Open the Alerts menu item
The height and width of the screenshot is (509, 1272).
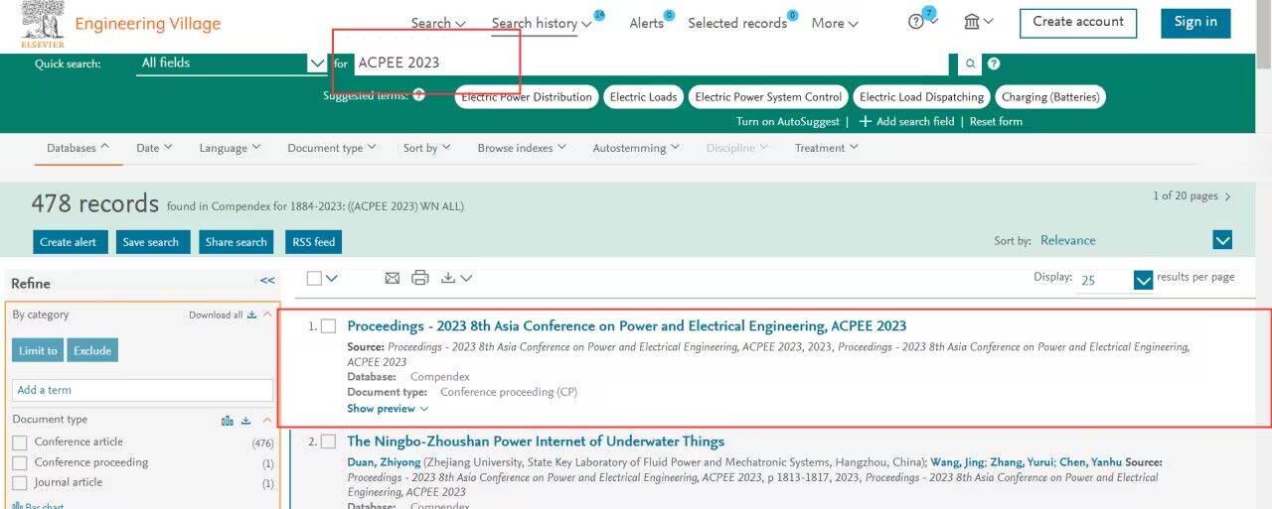tap(647, 23)
